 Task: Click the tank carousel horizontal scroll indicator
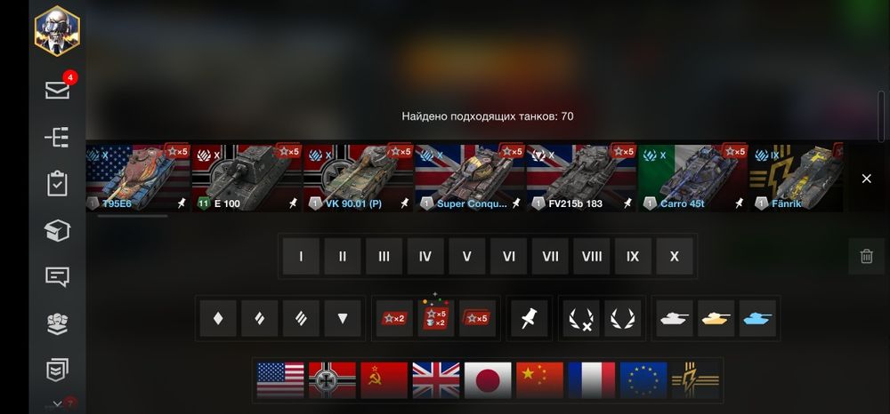click(x=133, y=216)
